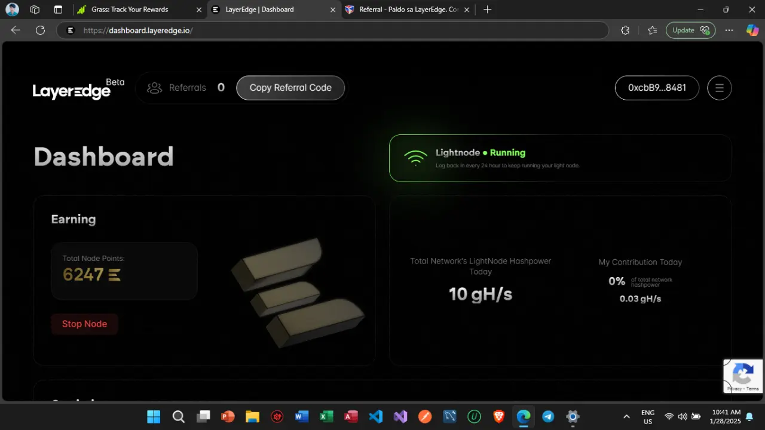The height and width of the screenshot is (430, 765).
Task: Open the notification bell in the tray
Action: 749,417
